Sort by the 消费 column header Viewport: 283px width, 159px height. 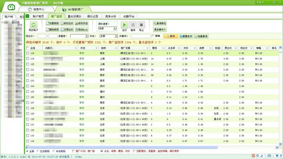pyautogui.click(x=205, y=48)
